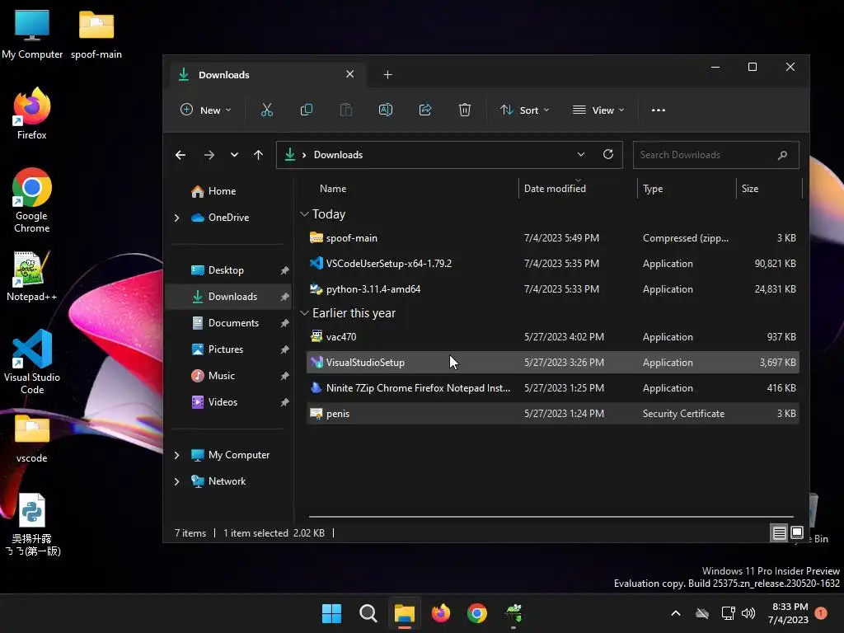Refresh the Downloads folder view
The width and height of the screenshot is (844, 633).
coord(608,154)
